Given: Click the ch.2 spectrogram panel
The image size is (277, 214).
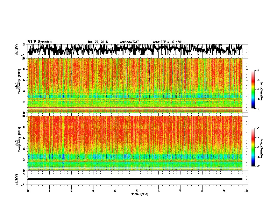Looking at the screenshot, I should [x=135, y=143].
